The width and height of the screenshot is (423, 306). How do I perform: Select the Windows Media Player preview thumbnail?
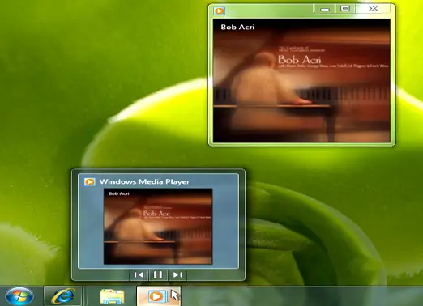158,226
